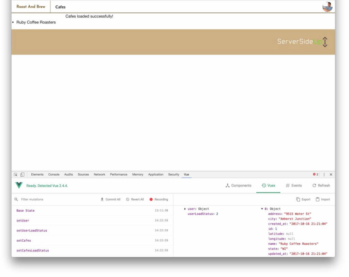The height and width of the screenshot is (277, 349).
Task: Toggle device toolbar icon in DevTools
Action: [22, 175]
